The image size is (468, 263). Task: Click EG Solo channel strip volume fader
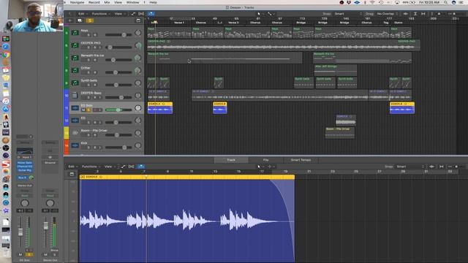point(20,232)
